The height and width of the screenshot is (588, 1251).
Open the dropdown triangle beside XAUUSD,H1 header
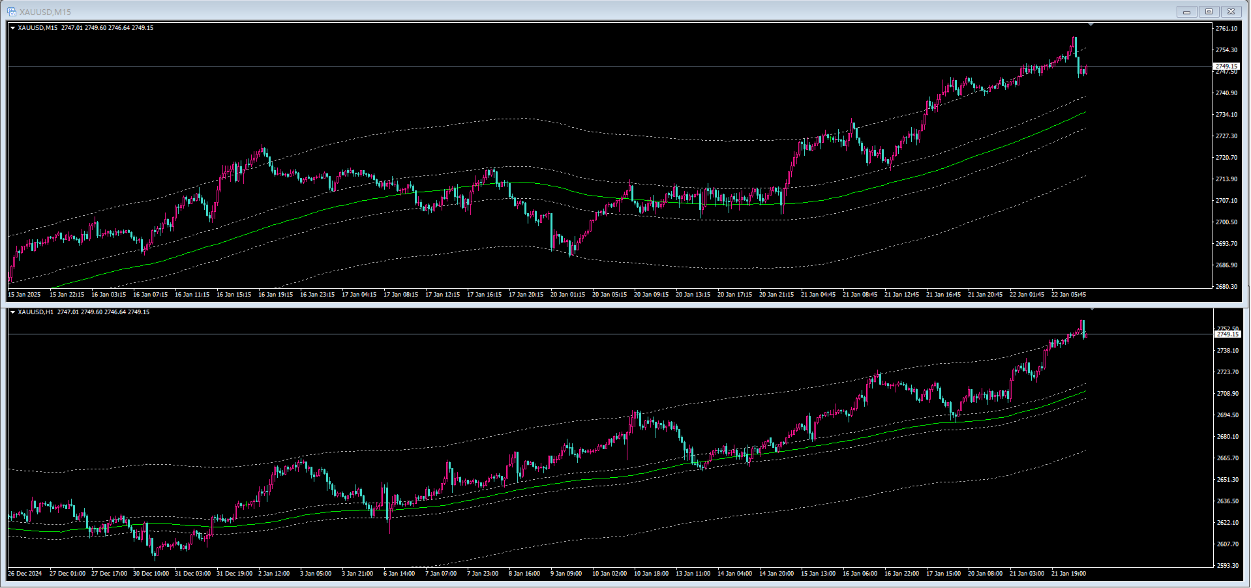click(x=12, y=312)
